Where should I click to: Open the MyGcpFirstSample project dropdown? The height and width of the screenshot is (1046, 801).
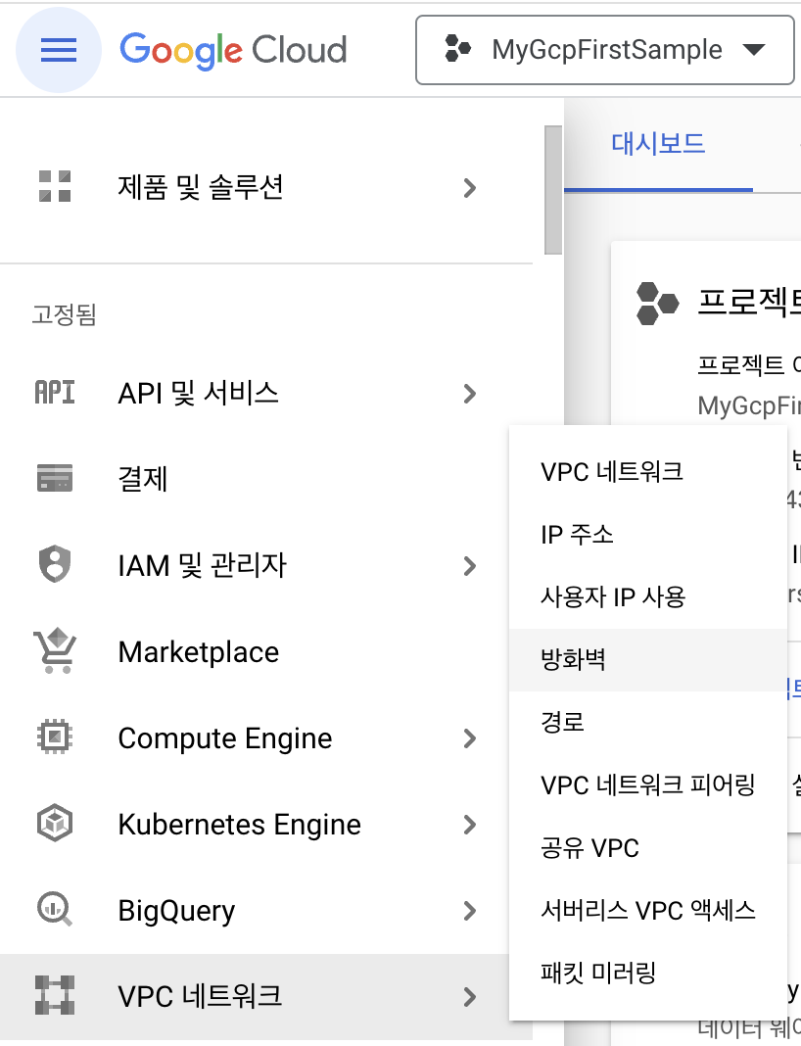tap(605, 50)
